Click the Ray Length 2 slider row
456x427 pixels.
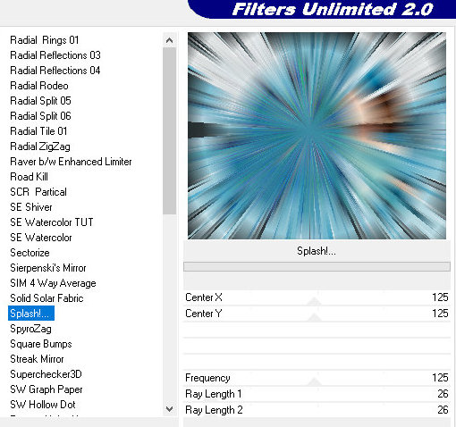click(317, 410)
